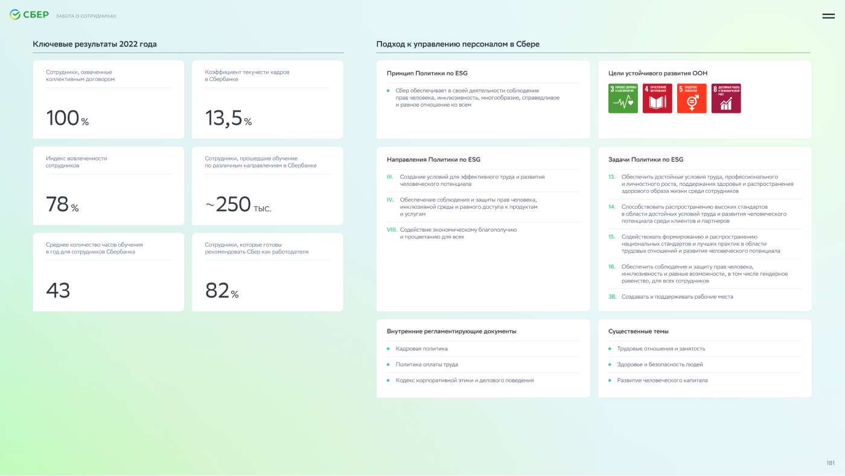Click 'Индекс вовлеченности сотрудников' label
Screen dimensions: 845x476
[77, 162]
